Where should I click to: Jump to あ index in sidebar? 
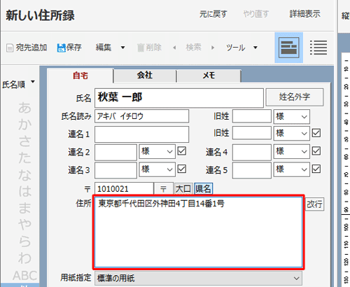(24, 108)
